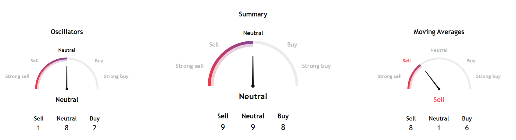This screenshot has height=140, width=516.
Task: Click Strong buy label on Oscillators gauge
Action: (x=116, y=76)
